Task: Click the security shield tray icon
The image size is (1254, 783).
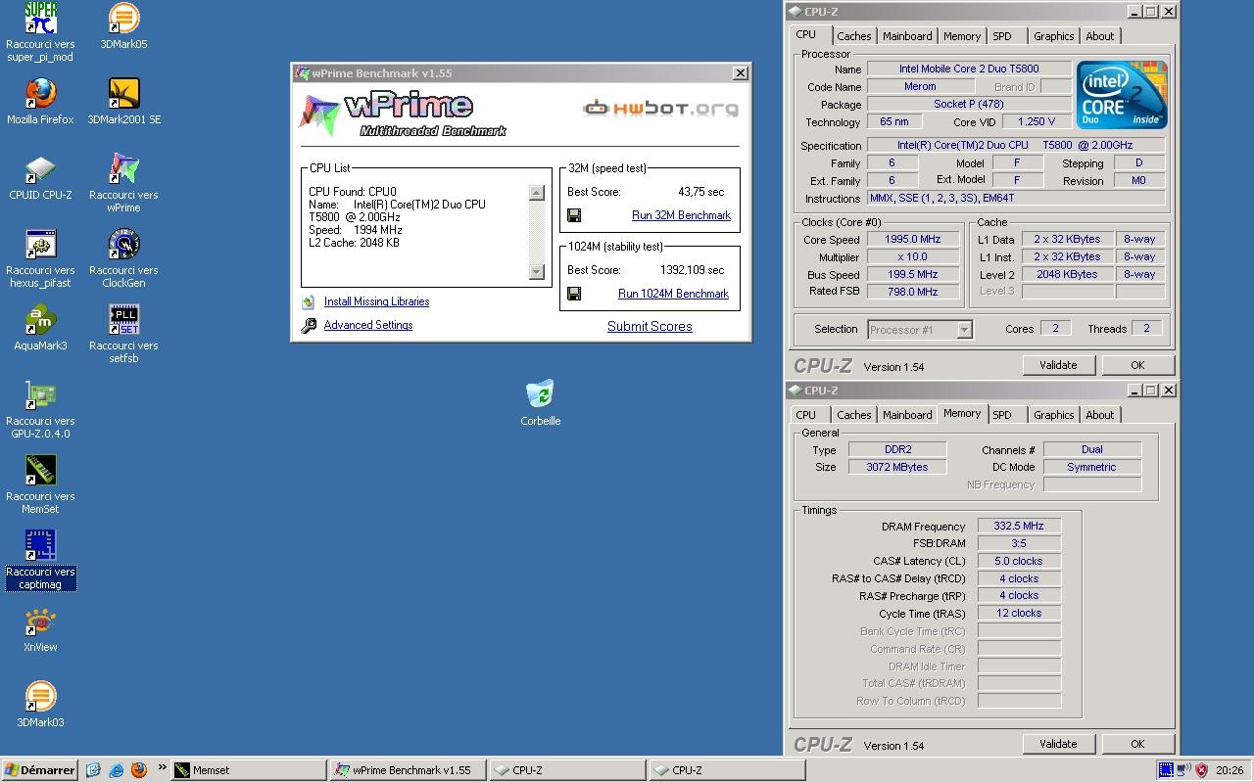Action: 1201,770
